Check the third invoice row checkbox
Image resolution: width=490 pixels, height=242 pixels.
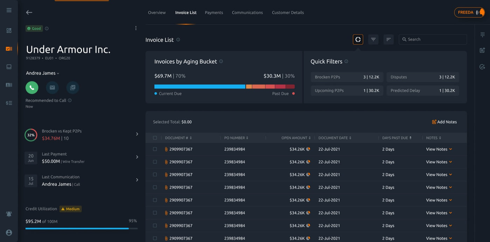155,175
